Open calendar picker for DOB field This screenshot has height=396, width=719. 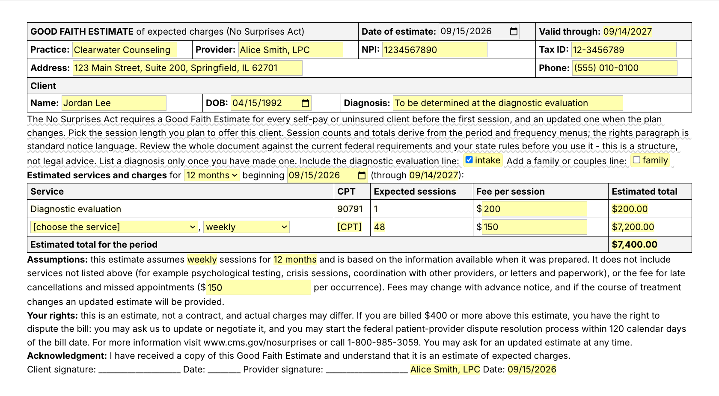[x=305, y=103]
